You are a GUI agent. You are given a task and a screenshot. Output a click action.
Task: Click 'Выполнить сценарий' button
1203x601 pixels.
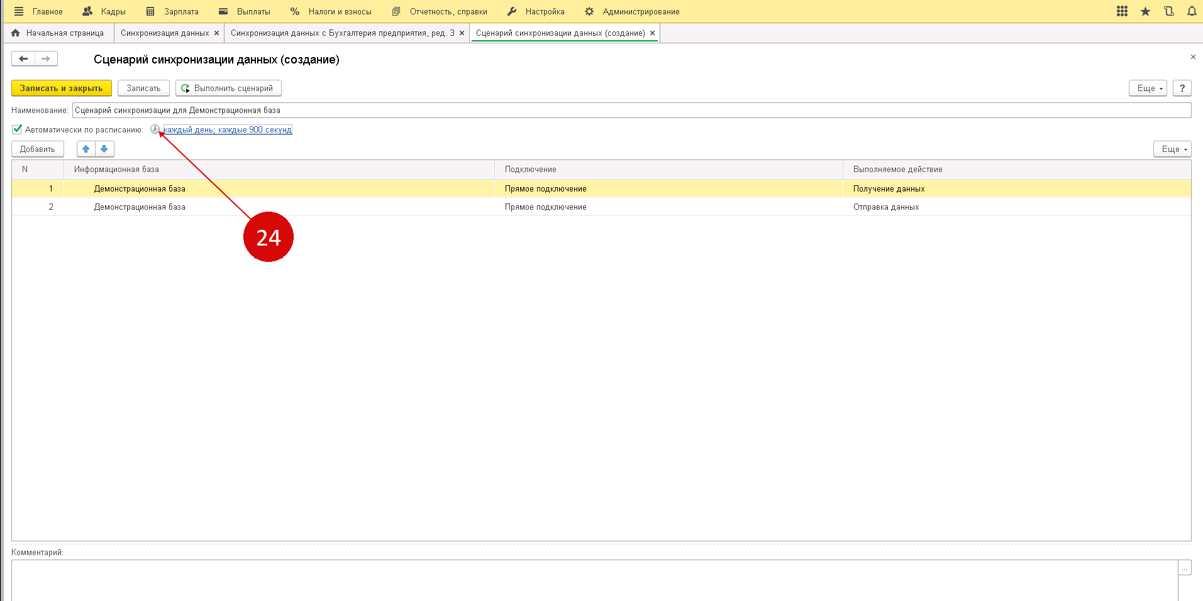pyautogui.click(x=228, y=89)
